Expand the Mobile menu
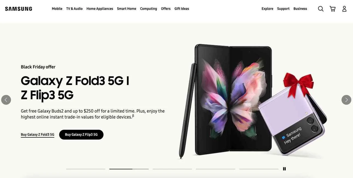Screen dimensions: 353x178 tap(57, 9)
